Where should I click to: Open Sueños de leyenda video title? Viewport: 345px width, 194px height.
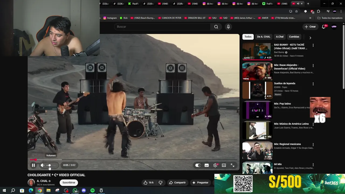(285, 84)
